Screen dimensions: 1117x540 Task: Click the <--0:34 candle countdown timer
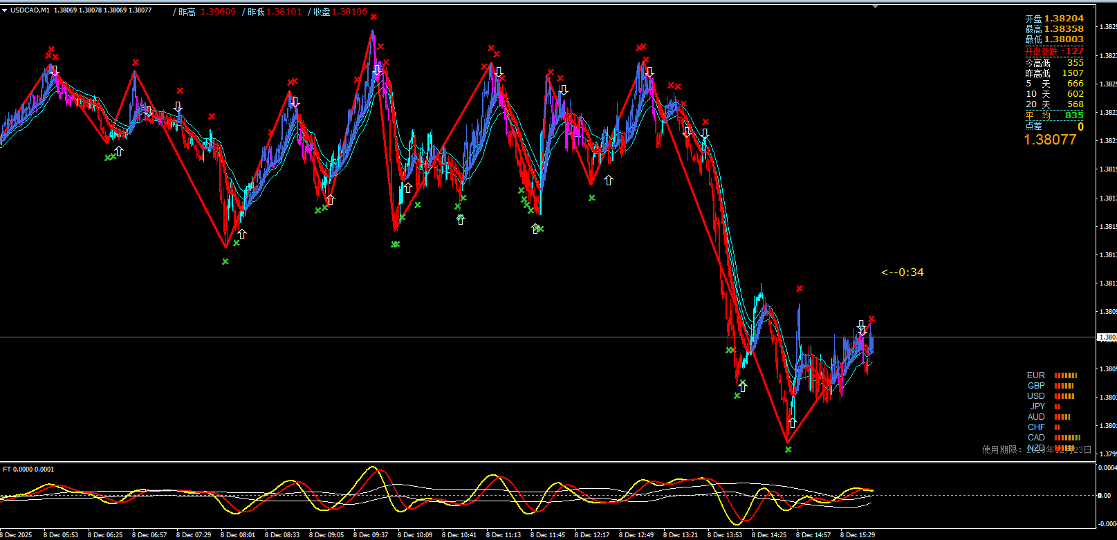point(902,272)
